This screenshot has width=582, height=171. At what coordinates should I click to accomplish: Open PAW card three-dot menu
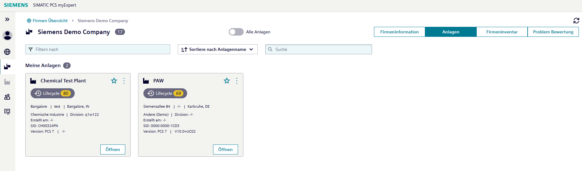[x=237, y=81]
